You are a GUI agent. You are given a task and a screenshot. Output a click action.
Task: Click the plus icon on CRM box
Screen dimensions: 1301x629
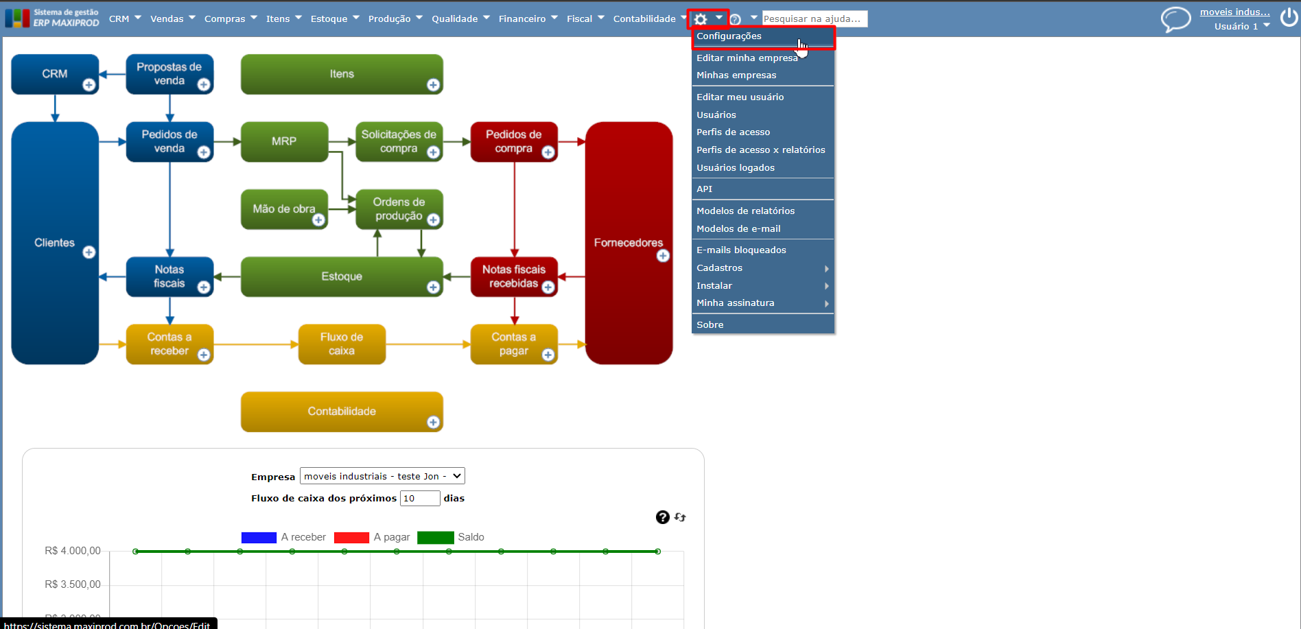pos(89,85)
